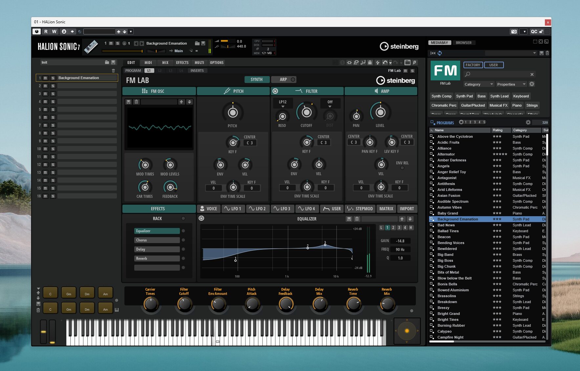580x371 pixels.
Task: Disable the Equalizer power button
Action: click(202, 218)
